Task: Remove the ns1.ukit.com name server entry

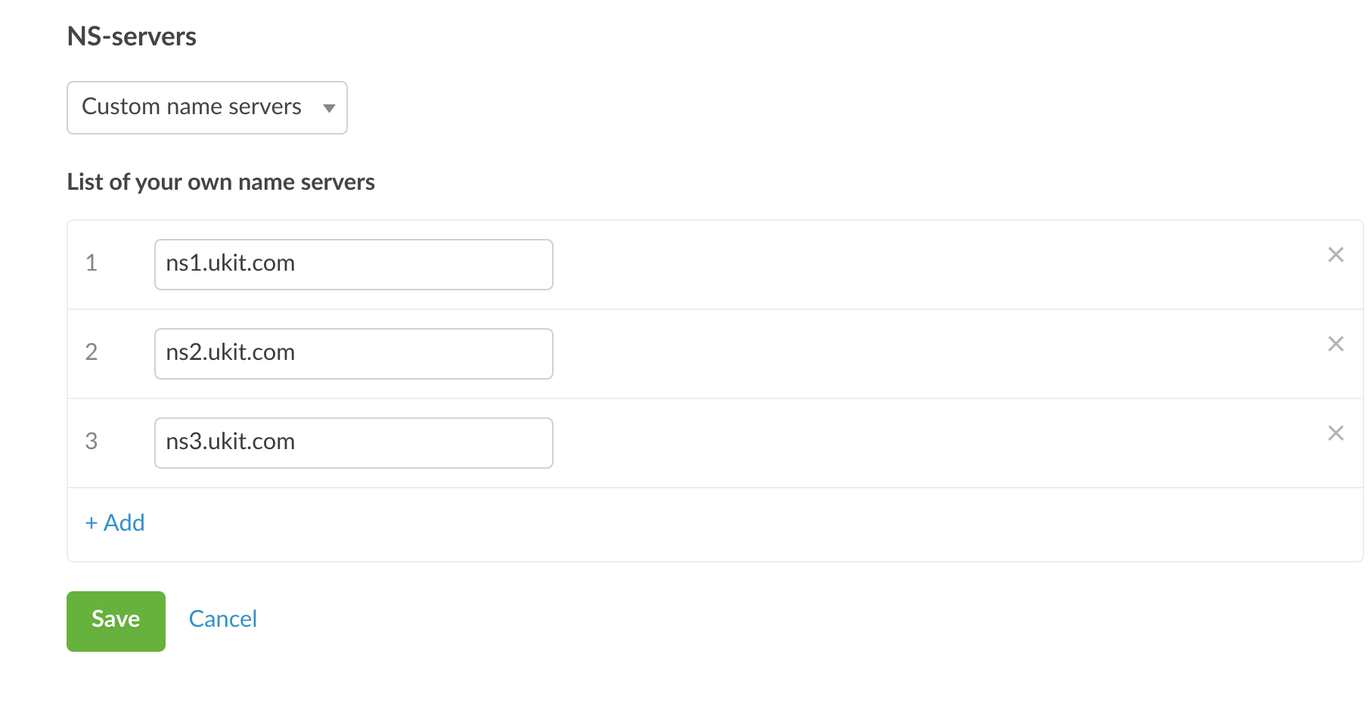Action: click(1335, 255)
